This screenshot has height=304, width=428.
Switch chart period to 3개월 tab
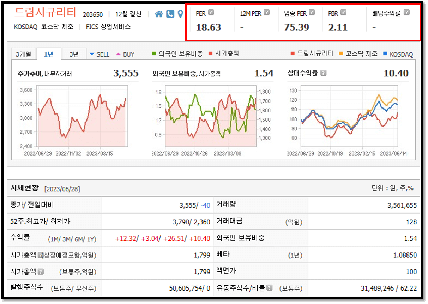[x=24, y=54]
